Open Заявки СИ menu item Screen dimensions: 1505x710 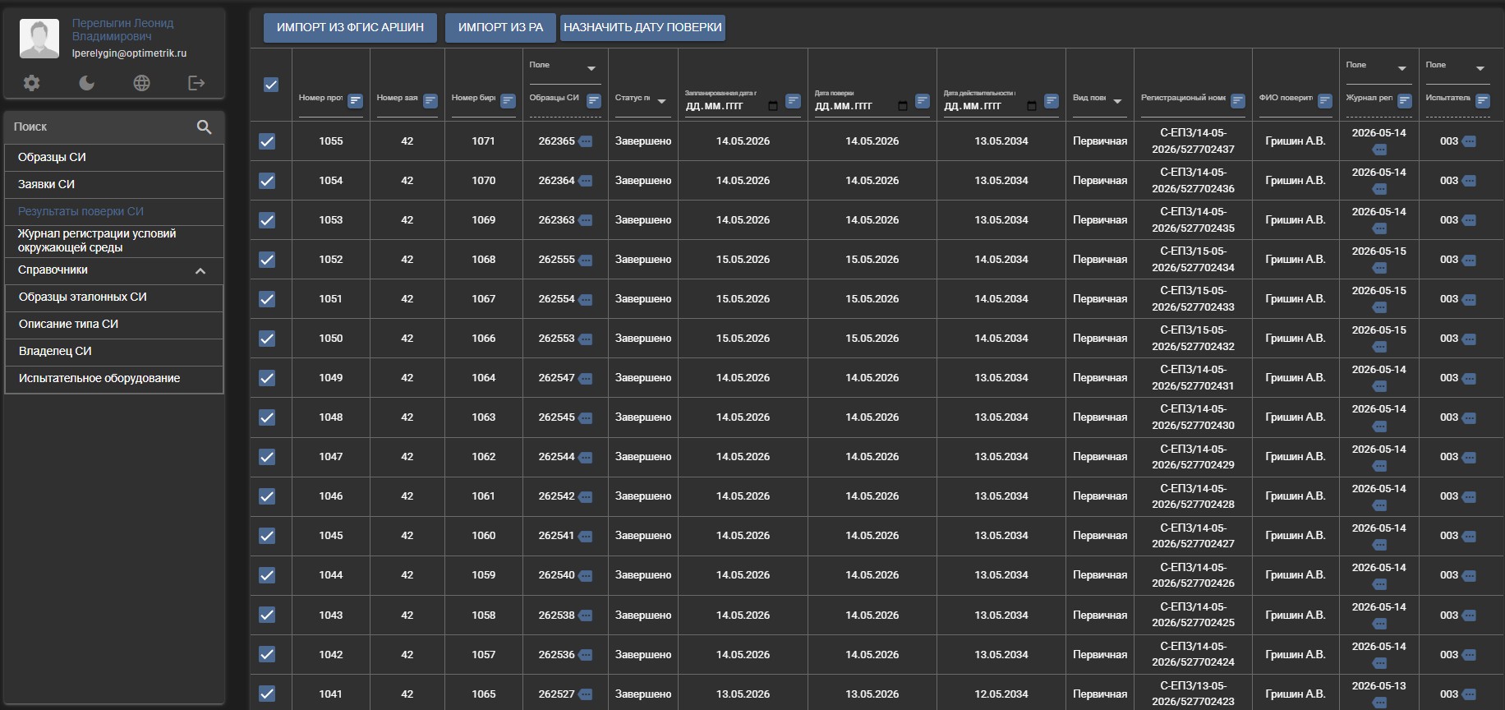click(x=114, y=185)
